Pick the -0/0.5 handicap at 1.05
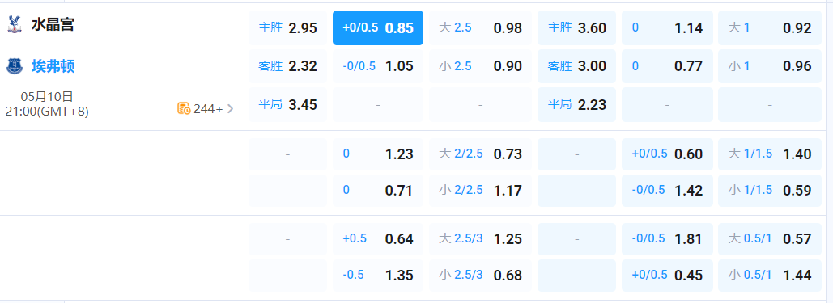833x303 pixels. (x=378, y=66)
